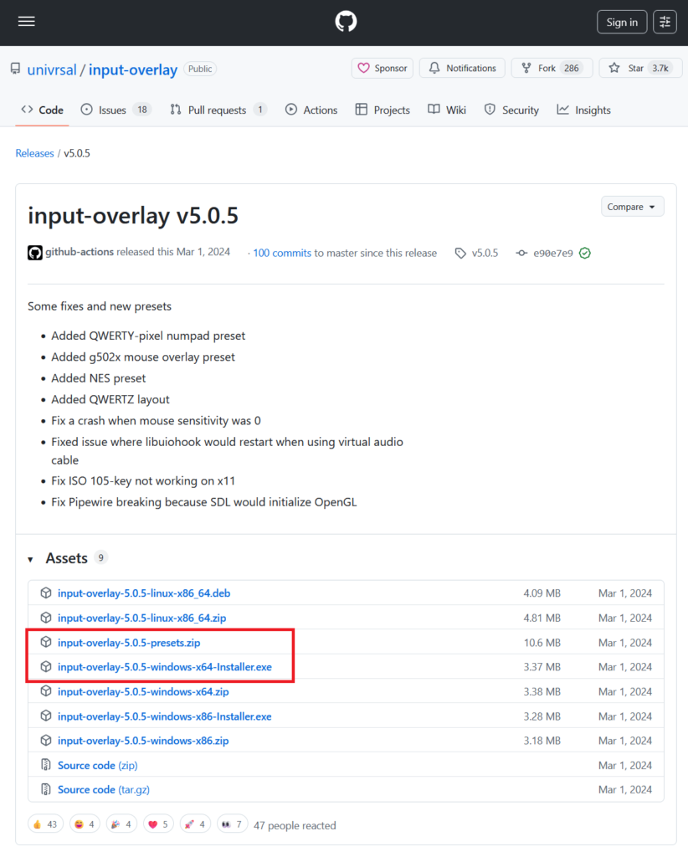Open the appearance settings icon beside Sign in
Screen dimensions: 688x857
tap(665, 22)
